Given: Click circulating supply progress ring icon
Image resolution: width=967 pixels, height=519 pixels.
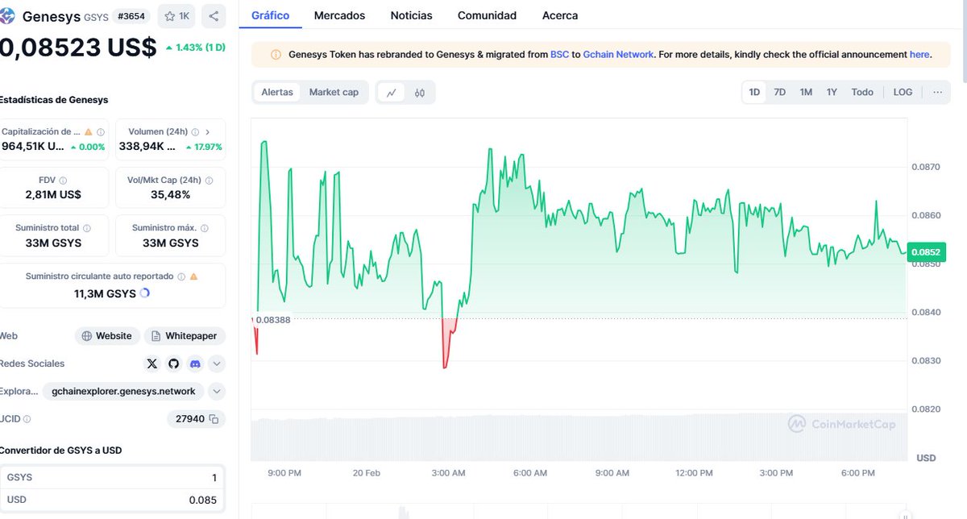Looking at the screenshot, I should point(145,293).
